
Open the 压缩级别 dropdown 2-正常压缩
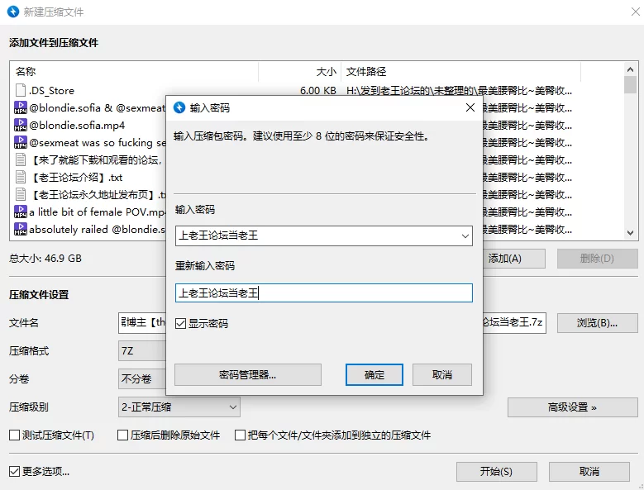coord(179,407)
